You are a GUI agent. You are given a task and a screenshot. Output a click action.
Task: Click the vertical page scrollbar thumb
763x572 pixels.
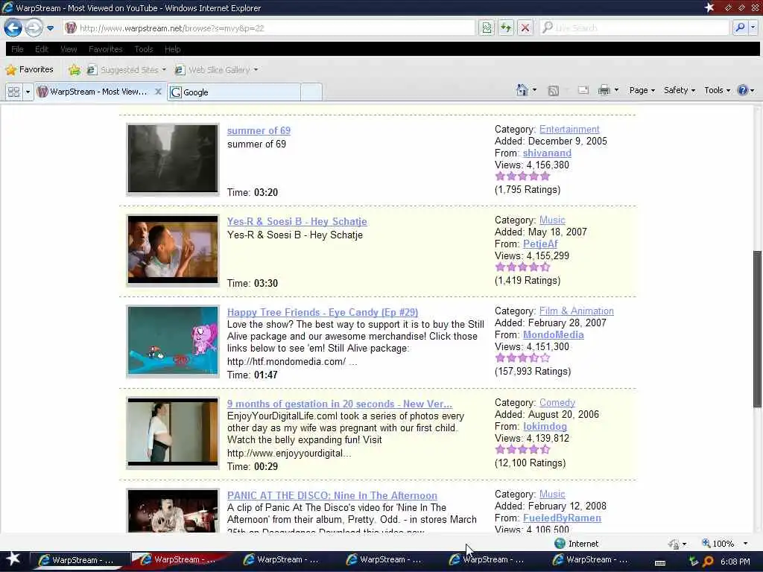(x=757, y=329)
